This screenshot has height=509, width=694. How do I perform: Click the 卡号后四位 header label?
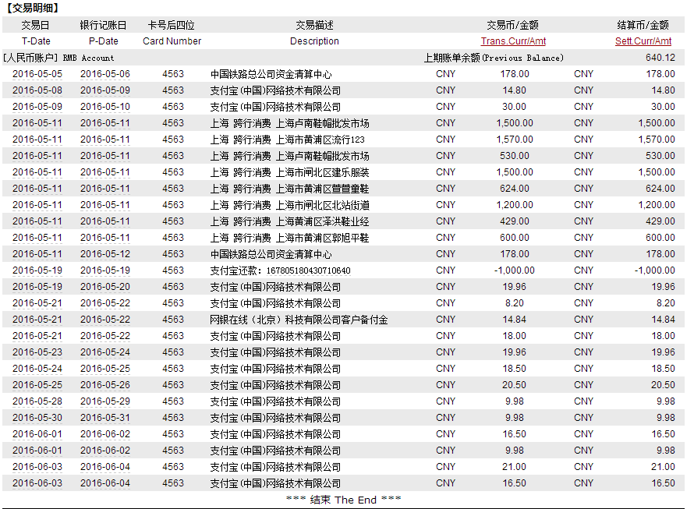point(172,25)
